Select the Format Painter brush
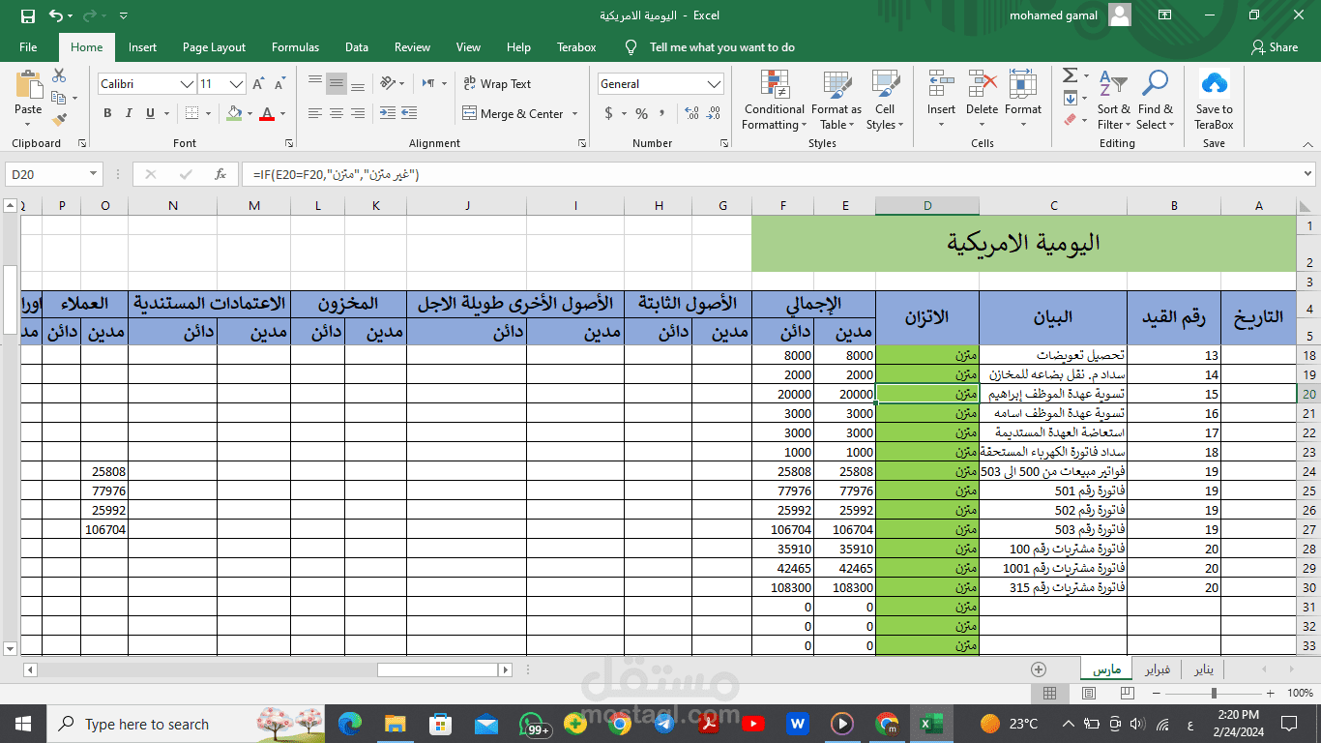Screen dimensions: 1321x743 (59, 120)
